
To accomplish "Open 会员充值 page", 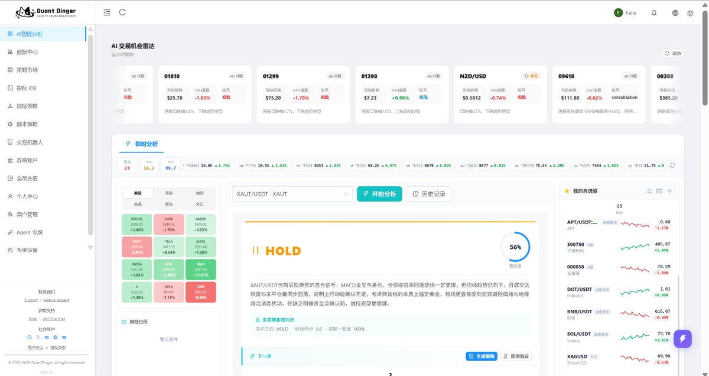I will pos(43,178).
